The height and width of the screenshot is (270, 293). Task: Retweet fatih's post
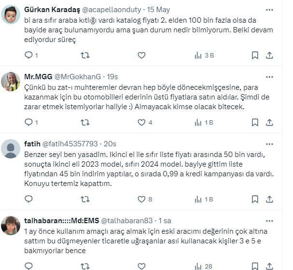(85, 199)
